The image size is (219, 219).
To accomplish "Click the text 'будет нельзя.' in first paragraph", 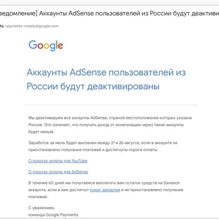I will coord(41,132).
